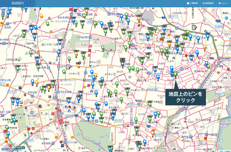The height and width of the screenshot is (152, 231).
Task: Go to 相続案内 home title
Action: 18,3
